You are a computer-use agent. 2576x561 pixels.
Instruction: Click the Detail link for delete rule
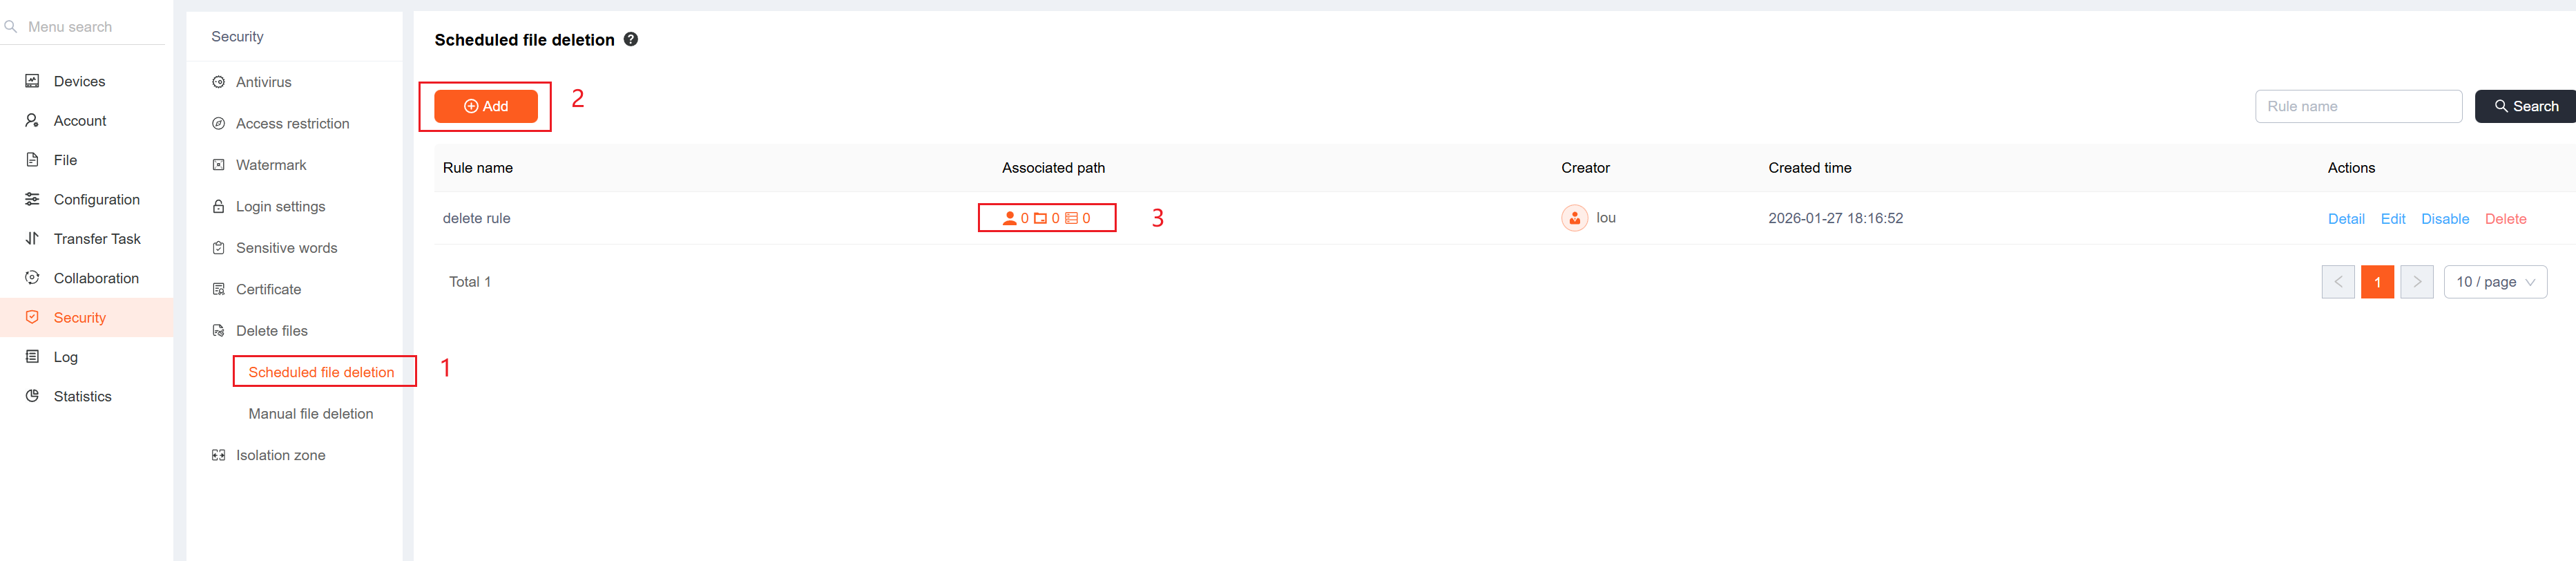click(x=2345, y=219)
